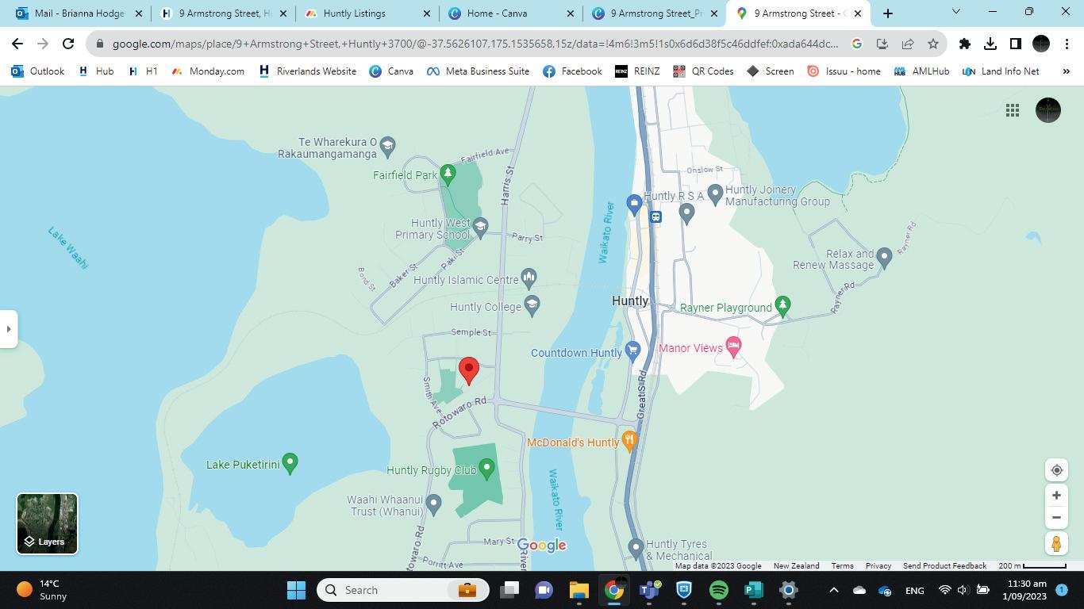Open a new browser tab
The height and width of the screenshot is (609, 1084).
coord(888,13)
